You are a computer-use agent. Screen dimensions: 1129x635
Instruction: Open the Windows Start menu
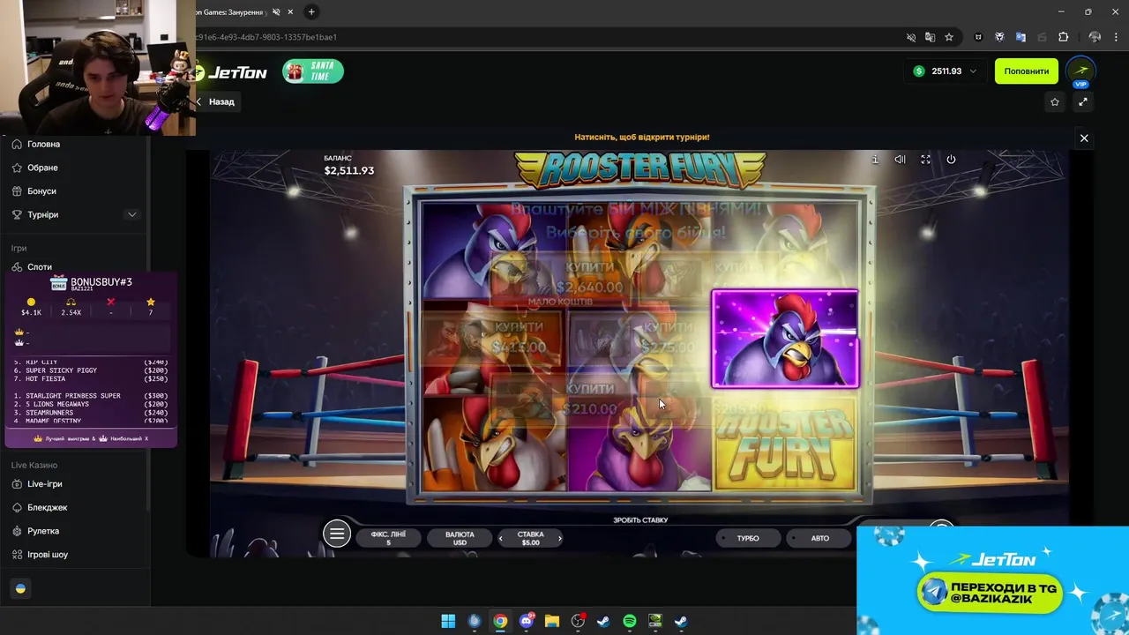448,621
